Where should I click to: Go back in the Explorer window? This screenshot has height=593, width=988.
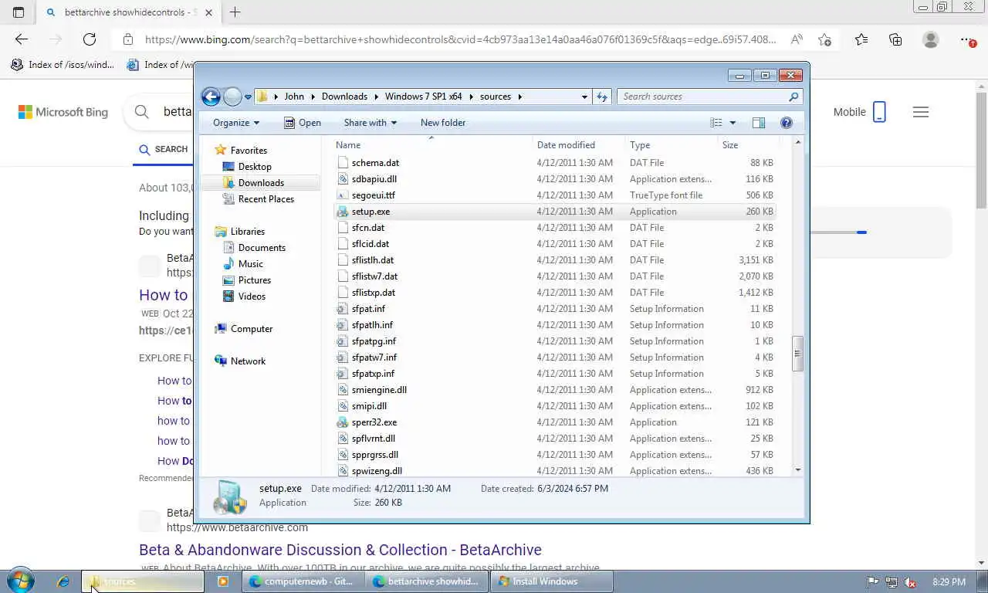tap(211, 97)
